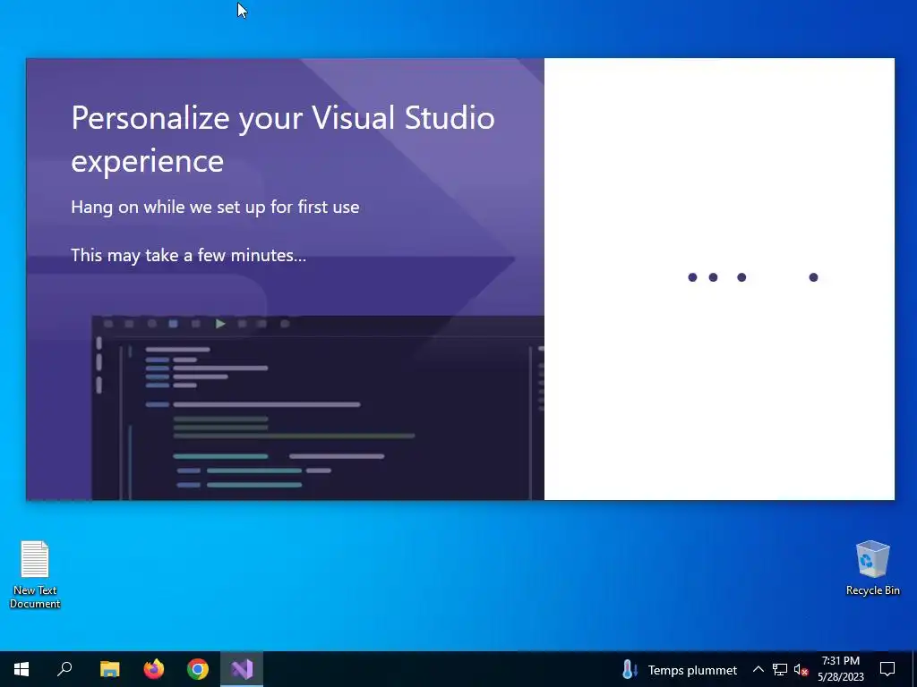Viewport: 917px width, 687px height.
Task: Click "Hang on while we set up for first use"
Action: 215,208
